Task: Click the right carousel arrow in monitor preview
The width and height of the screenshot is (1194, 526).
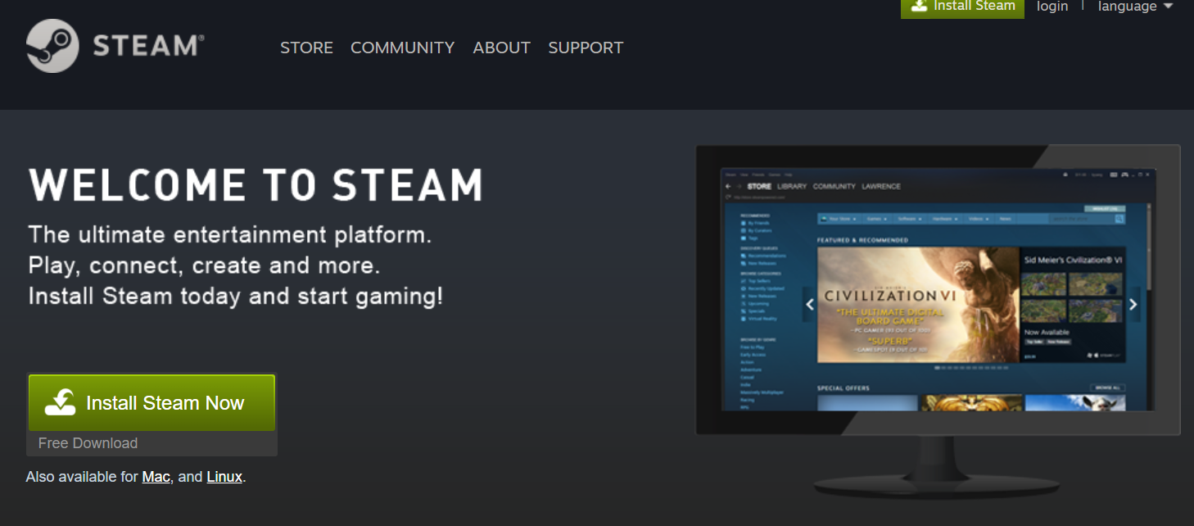Action: (1133, 304)
